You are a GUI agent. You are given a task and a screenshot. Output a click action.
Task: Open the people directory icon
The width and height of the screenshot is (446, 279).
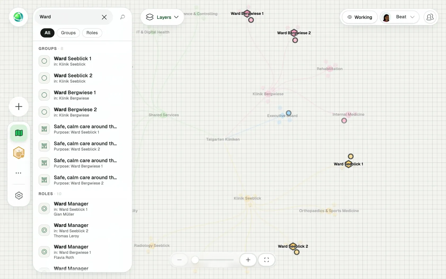pyautogui.click(x=430, y=17)
